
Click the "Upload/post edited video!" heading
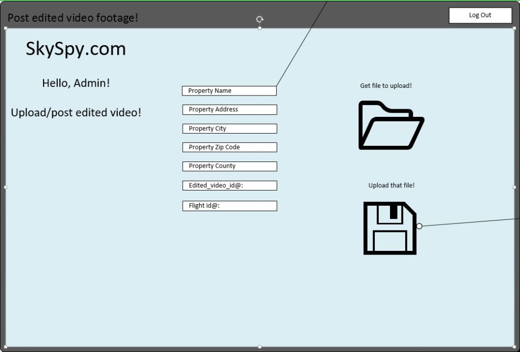point(76,112)
